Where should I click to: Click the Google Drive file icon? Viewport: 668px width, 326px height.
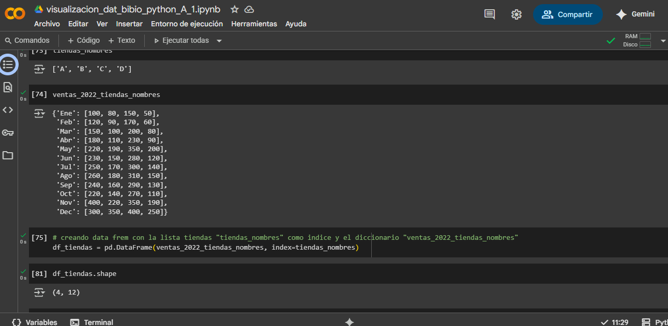pyautogui.click(x=39, y=9)
